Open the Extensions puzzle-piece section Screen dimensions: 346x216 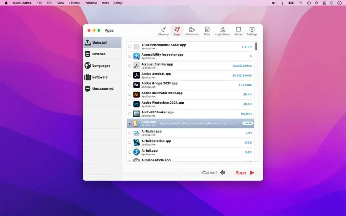(192, 31)
